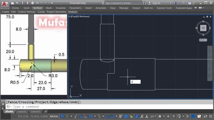Expand the Undo history dropdown arrow
Image resolution: width=214 pixels, height=120 pixels.
pos(41,3)
